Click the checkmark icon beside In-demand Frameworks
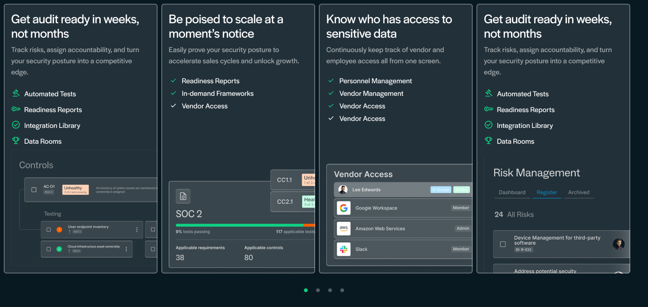Screen dimensions: 648x307 point(173,93)
